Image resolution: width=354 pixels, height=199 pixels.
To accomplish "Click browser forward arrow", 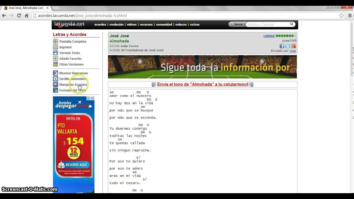I will (x=12, y=15).
